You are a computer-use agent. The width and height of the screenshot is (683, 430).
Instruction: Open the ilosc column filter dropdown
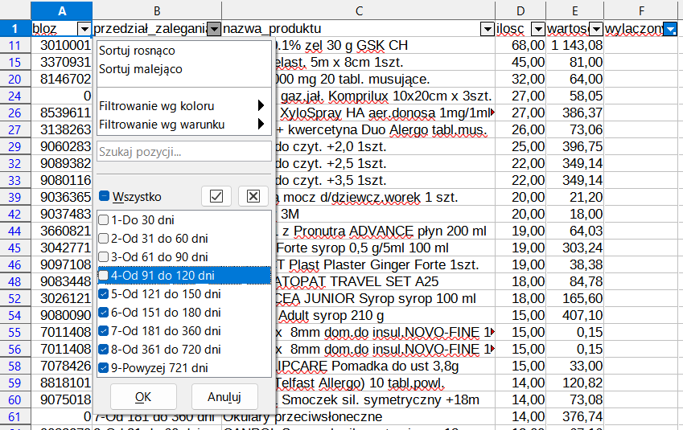(537, 30)
